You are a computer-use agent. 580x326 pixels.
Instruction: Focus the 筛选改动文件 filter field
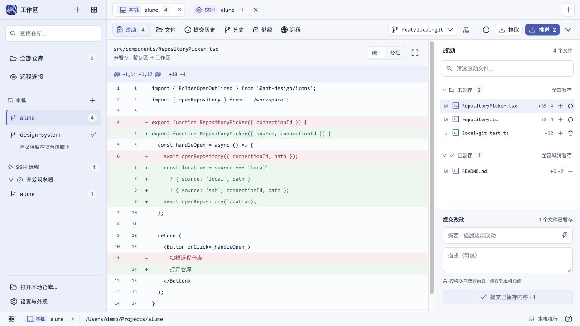tap(507, 68)
